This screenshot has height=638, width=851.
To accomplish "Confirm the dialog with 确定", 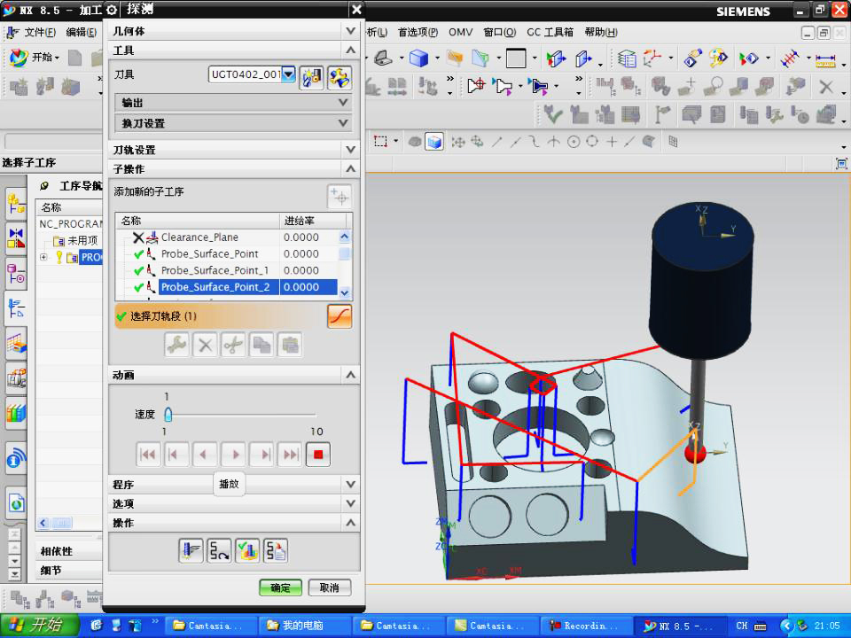I will tap(281, 587).
